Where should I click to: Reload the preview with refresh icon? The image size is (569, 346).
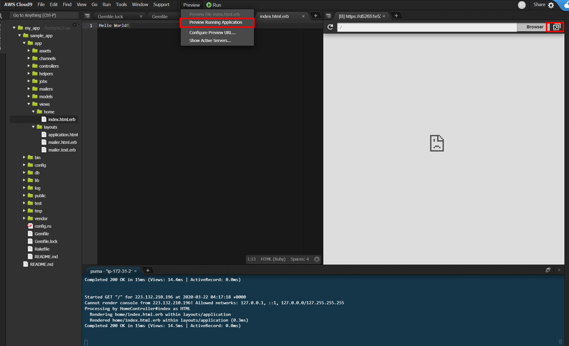(330, 27)
